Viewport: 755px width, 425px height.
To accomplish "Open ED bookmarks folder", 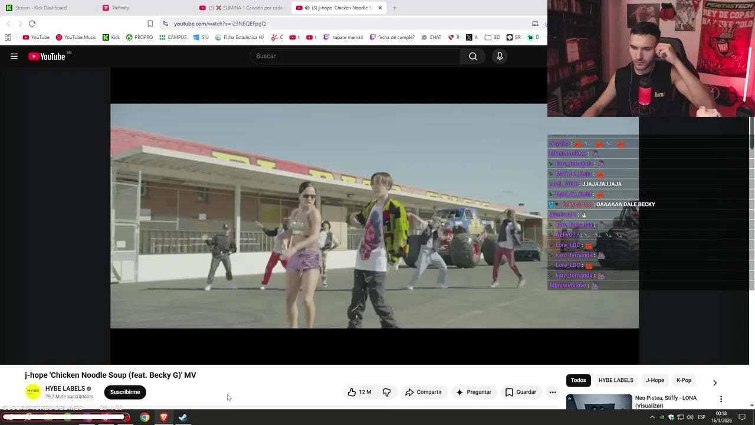I will (x=493, y=37).
